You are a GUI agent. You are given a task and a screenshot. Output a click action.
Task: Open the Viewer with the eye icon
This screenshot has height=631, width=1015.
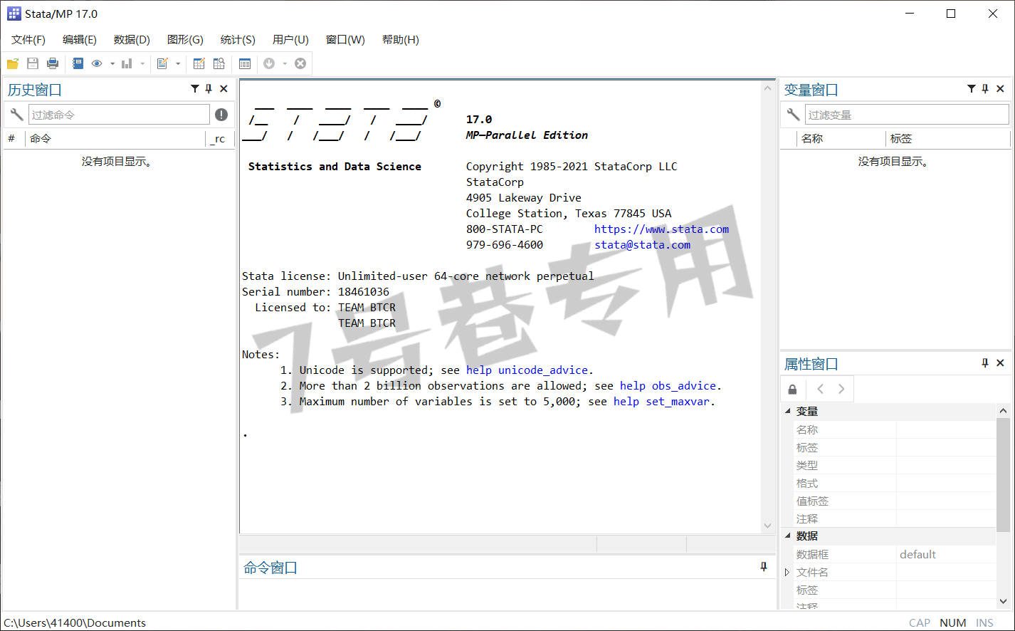pyautogui.click(x=97, y=63)
